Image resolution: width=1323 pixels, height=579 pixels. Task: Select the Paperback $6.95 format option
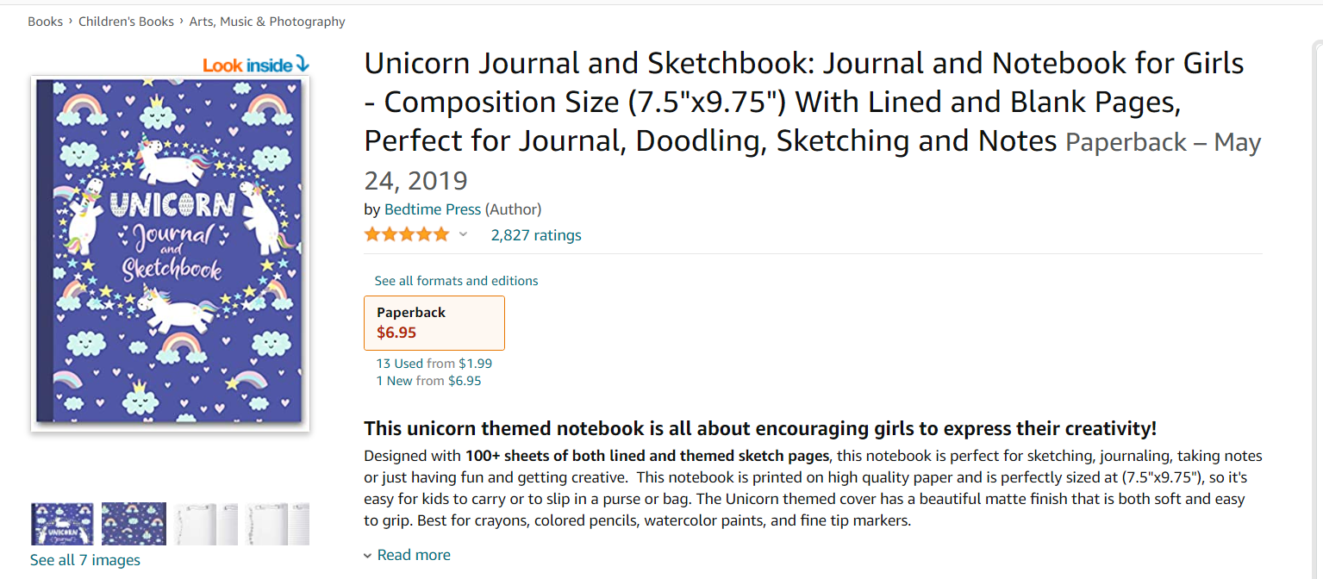pos(434,322)
